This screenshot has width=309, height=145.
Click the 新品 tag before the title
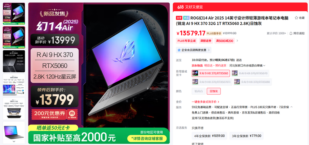pyautogui.click(x=186, y=18)
